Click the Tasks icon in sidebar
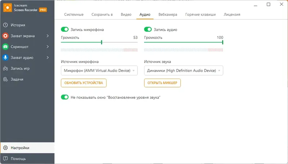The height and width of the screenshot is (164, 288). (x=5, y=79)
